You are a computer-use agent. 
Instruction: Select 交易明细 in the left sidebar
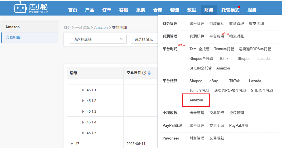pos(30,37)
